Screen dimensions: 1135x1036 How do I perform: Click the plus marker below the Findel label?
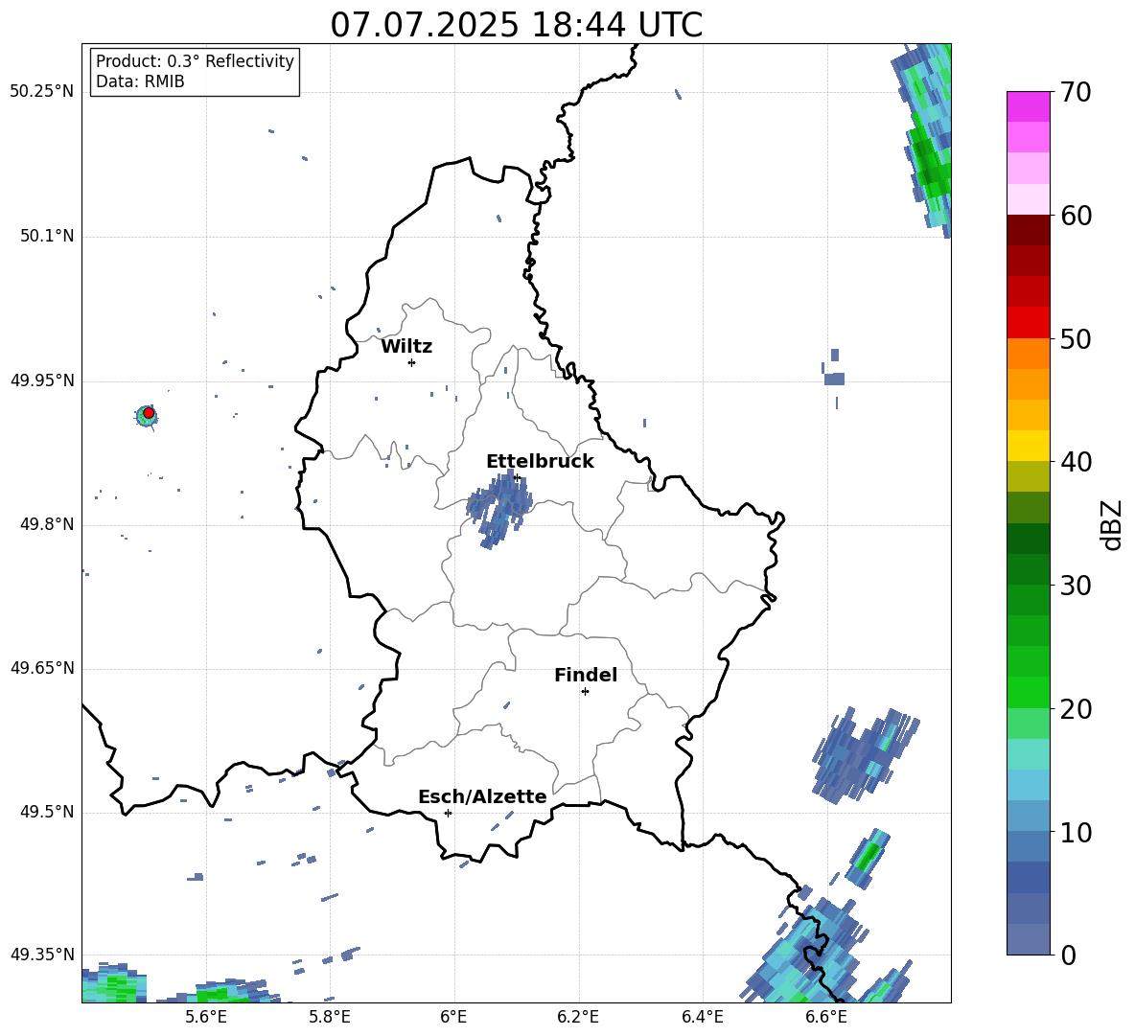585,692
